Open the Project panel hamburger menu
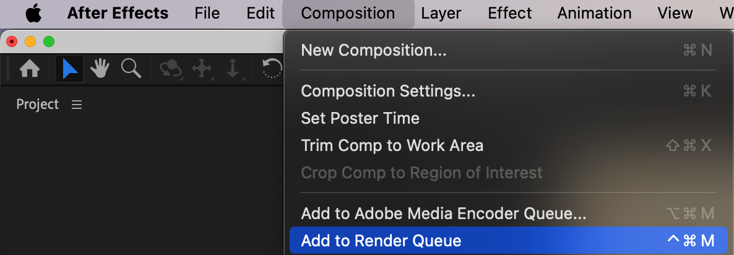 tap(77, 105)
